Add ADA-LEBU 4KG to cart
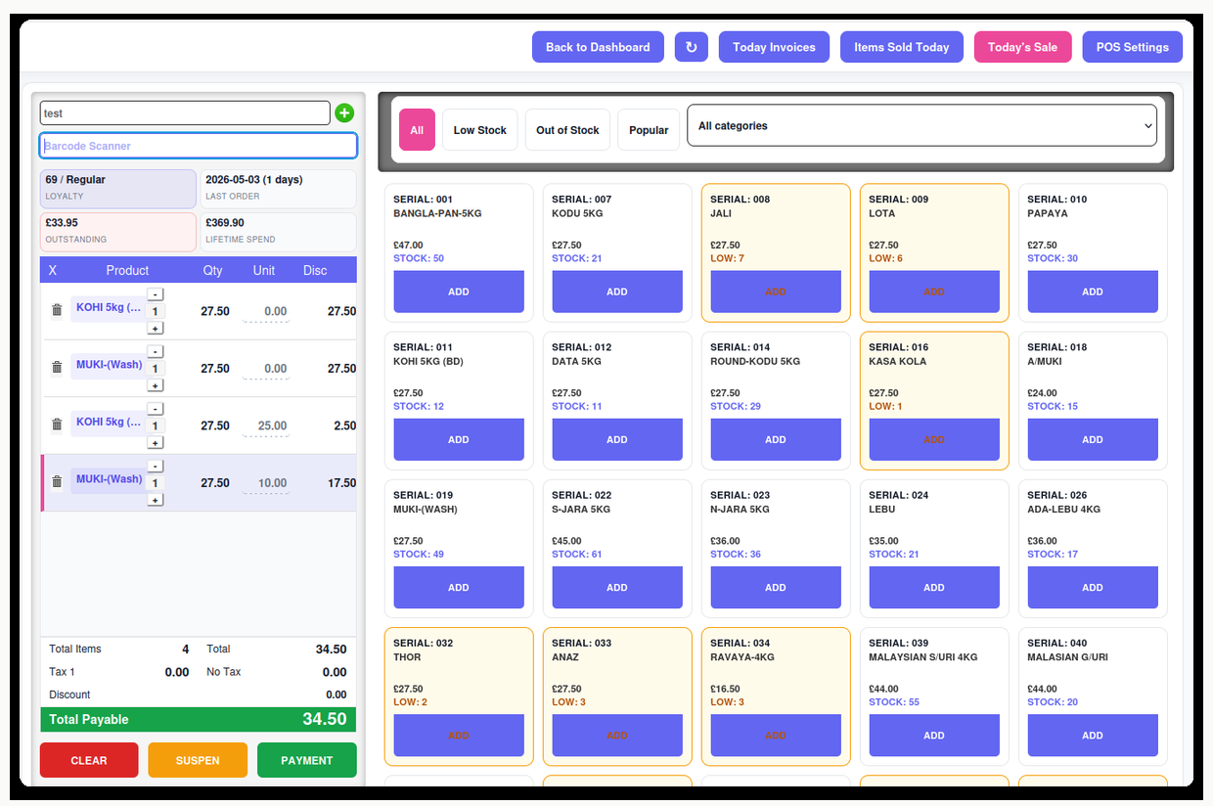Image resolution: width=1213 pixels, height=806 pixels. point(1093,587)
